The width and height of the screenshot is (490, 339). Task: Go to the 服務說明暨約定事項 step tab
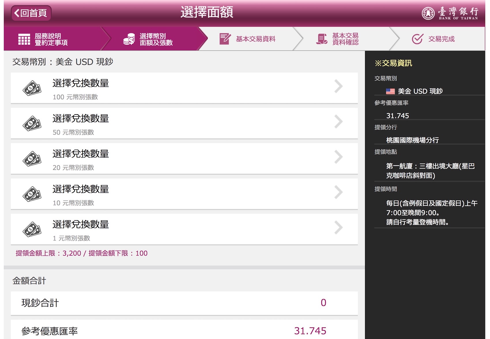[52, 39]
